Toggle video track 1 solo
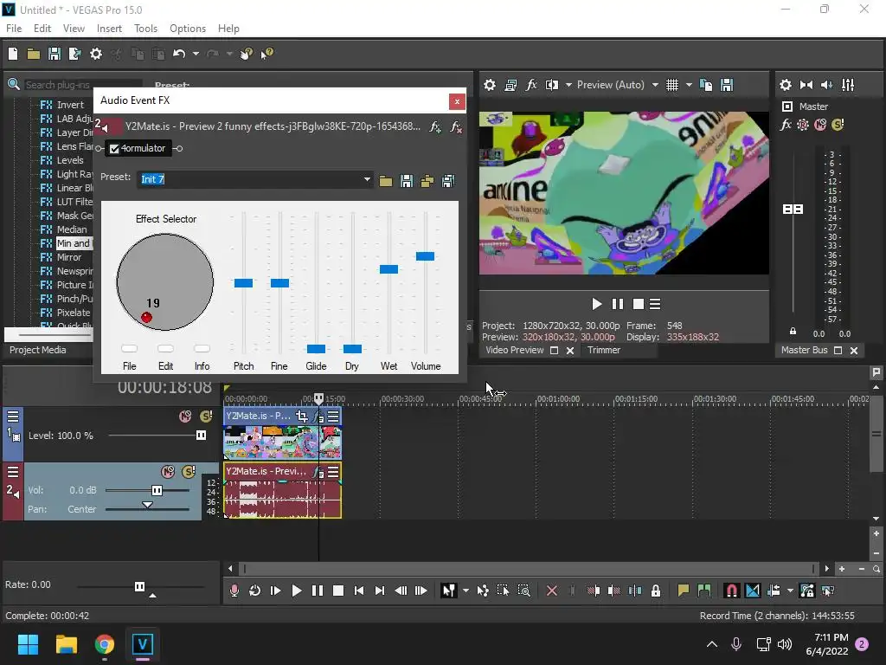Image resolution: width=886 pixels, height=665 pixels. pyautogui.click(x=206, y=416)
